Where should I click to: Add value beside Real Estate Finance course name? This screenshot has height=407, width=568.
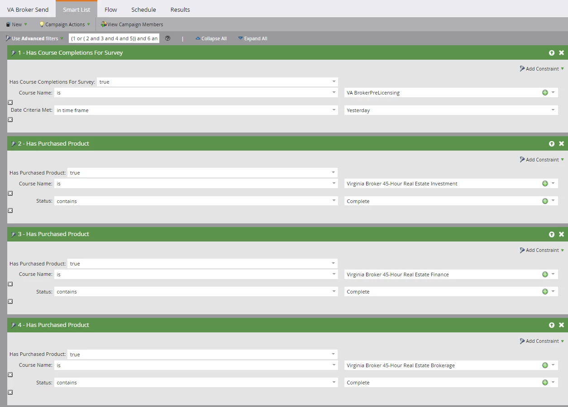coord(545,274)
